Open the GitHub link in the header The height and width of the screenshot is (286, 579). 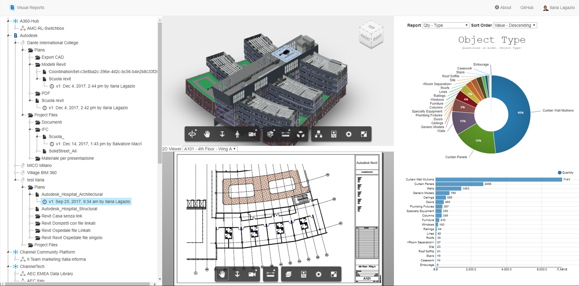pos(526,7)
